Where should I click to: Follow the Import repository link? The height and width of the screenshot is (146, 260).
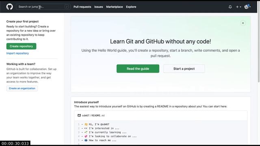[x=17, y=53]
